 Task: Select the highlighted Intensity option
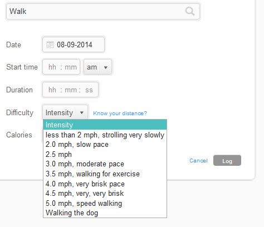[x=105, y=125]
